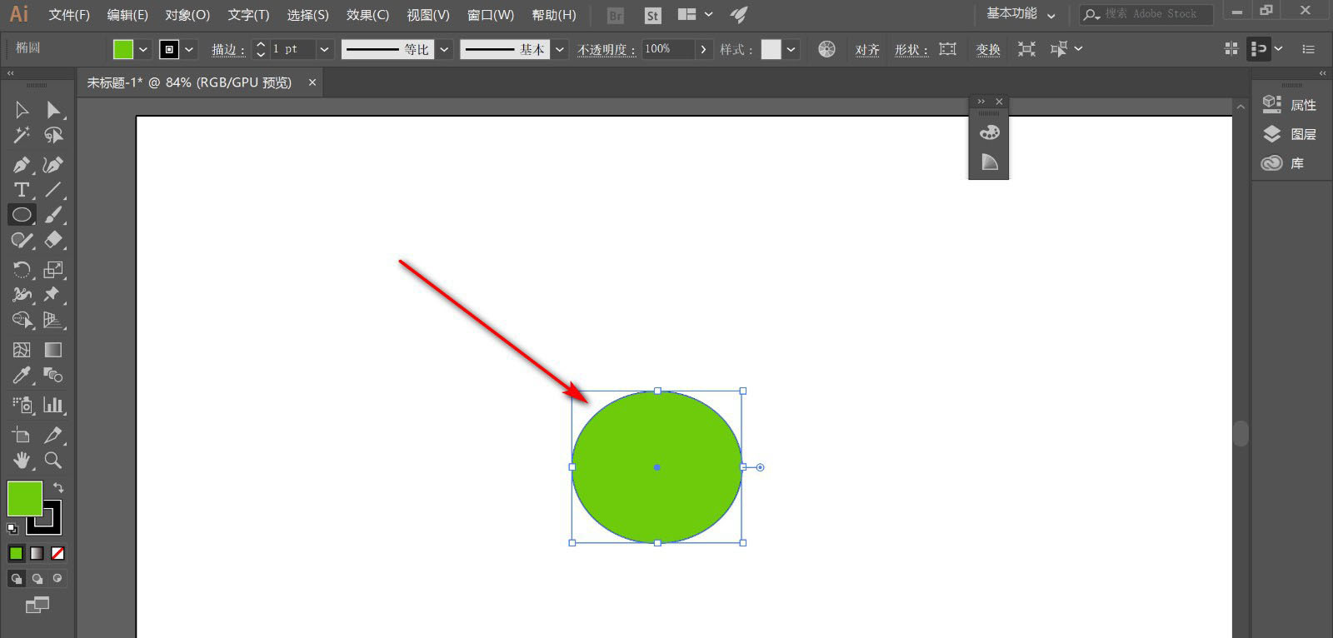Select the Direct Selection tool

(x=53, y=110)
